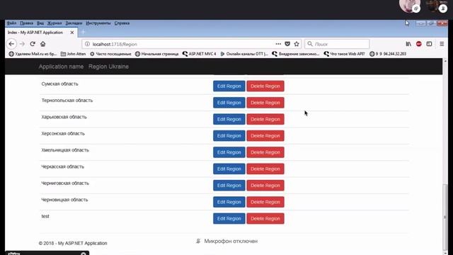Image resolution: width=453 pixels, height=255 pixels.
Task: Open the Инструменты menu
Action: 98,23
